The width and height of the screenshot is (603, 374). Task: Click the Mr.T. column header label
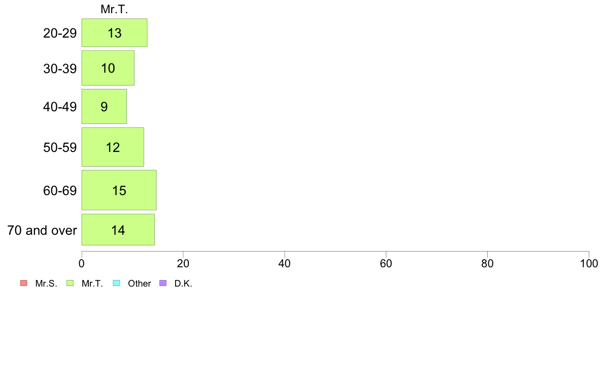click(114, 9)
